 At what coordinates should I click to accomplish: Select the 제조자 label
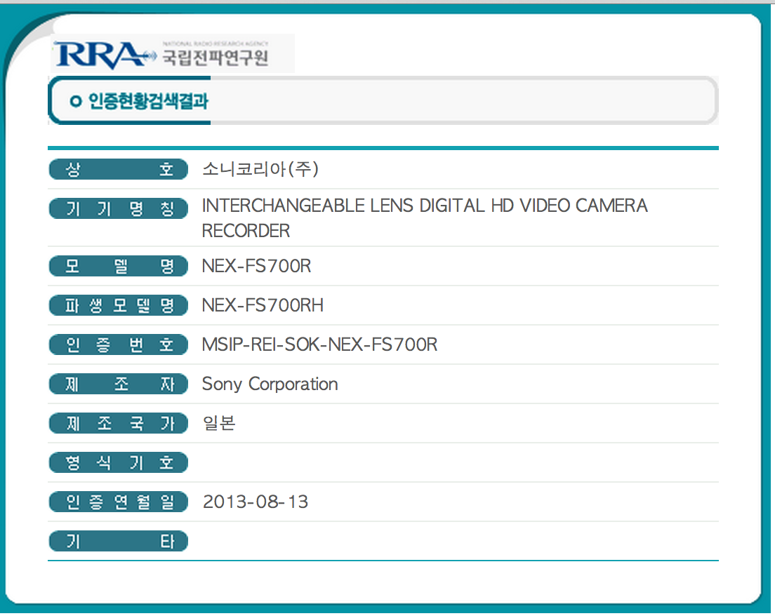point(119,384)
